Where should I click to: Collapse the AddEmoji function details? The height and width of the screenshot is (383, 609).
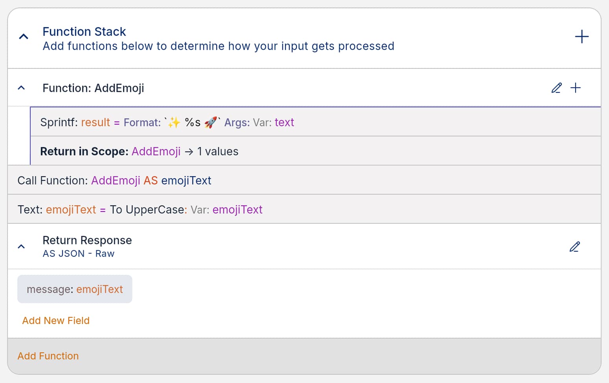(21, 87)
